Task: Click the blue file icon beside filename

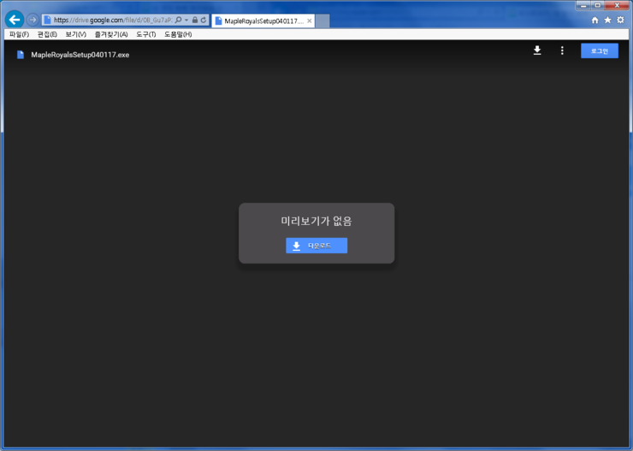Action: 21,55
